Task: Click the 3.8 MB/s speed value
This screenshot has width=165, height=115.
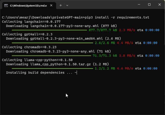Action: 127,56
